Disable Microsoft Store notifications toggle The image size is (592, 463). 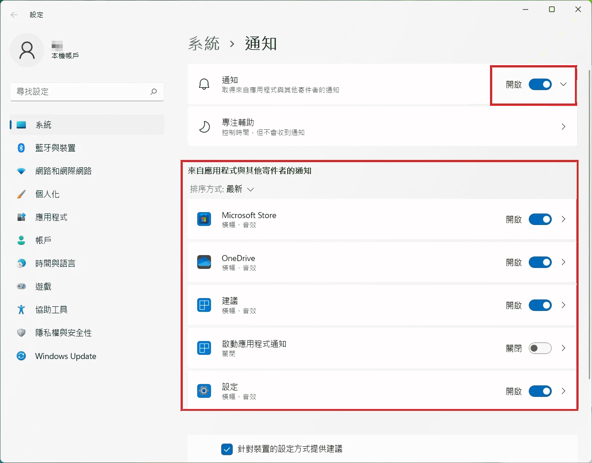(540, 219)
